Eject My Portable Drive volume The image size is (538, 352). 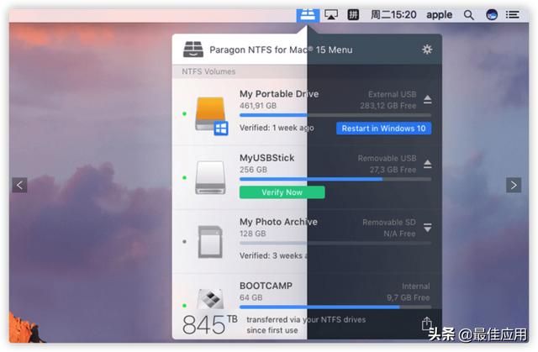(x=427, y=99)
